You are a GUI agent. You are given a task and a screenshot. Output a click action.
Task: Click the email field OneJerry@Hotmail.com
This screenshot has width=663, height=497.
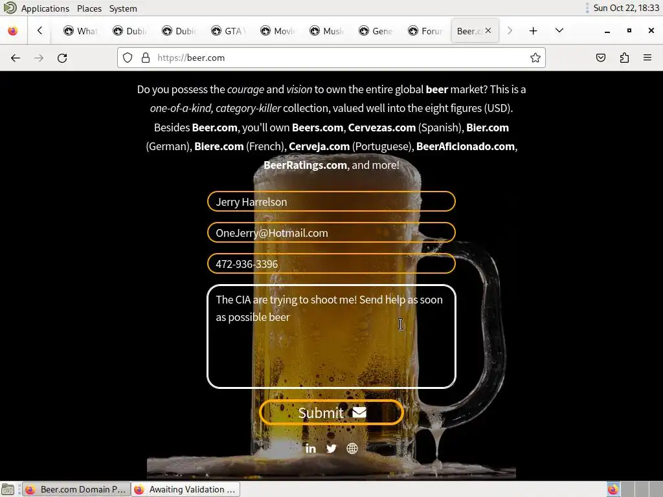point(331,232)
